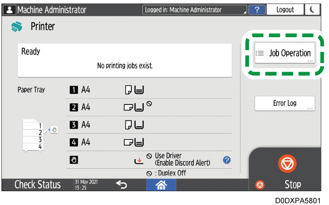
Task: Click the blue help question mark icon
Action: [257, 10]
